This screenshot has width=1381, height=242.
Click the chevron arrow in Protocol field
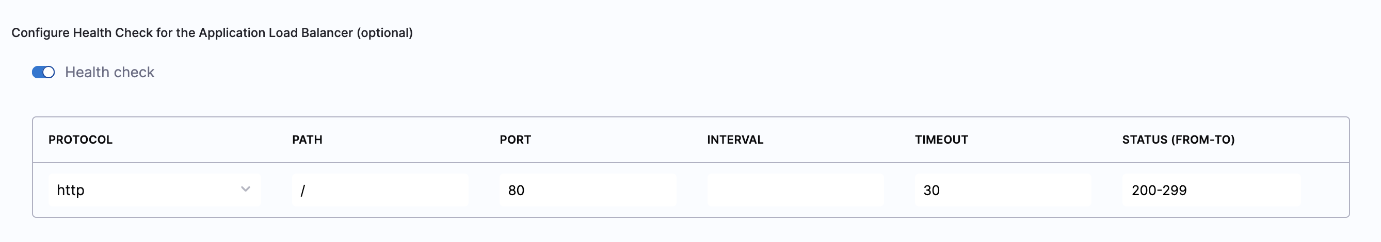click(x=246, y=189)
